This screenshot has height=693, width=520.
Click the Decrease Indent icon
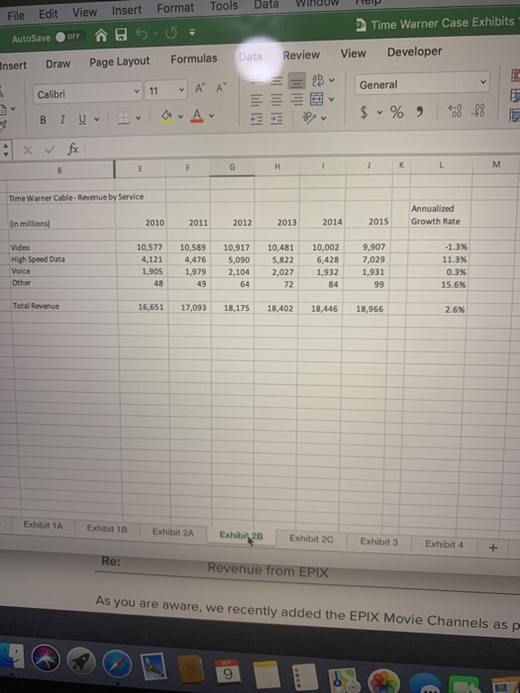257,120
